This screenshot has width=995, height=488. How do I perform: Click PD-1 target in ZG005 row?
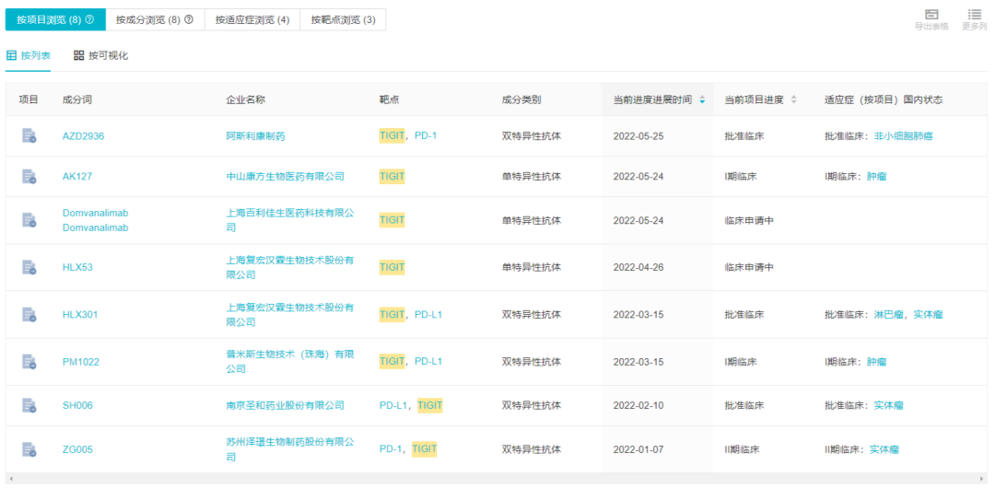pyautogui.click(x=391, y=450)
